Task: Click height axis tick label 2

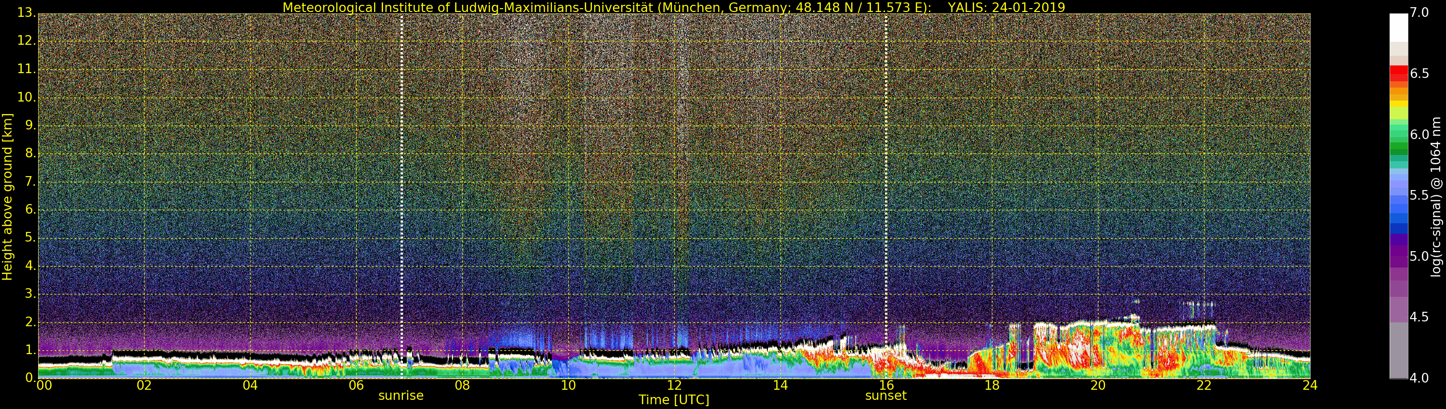Action: pyautogui.click(x=31, y=321)
